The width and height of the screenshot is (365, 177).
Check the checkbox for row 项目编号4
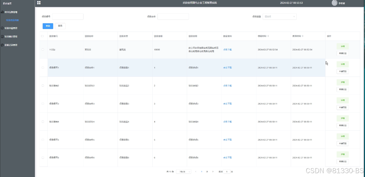pos(43,122)
